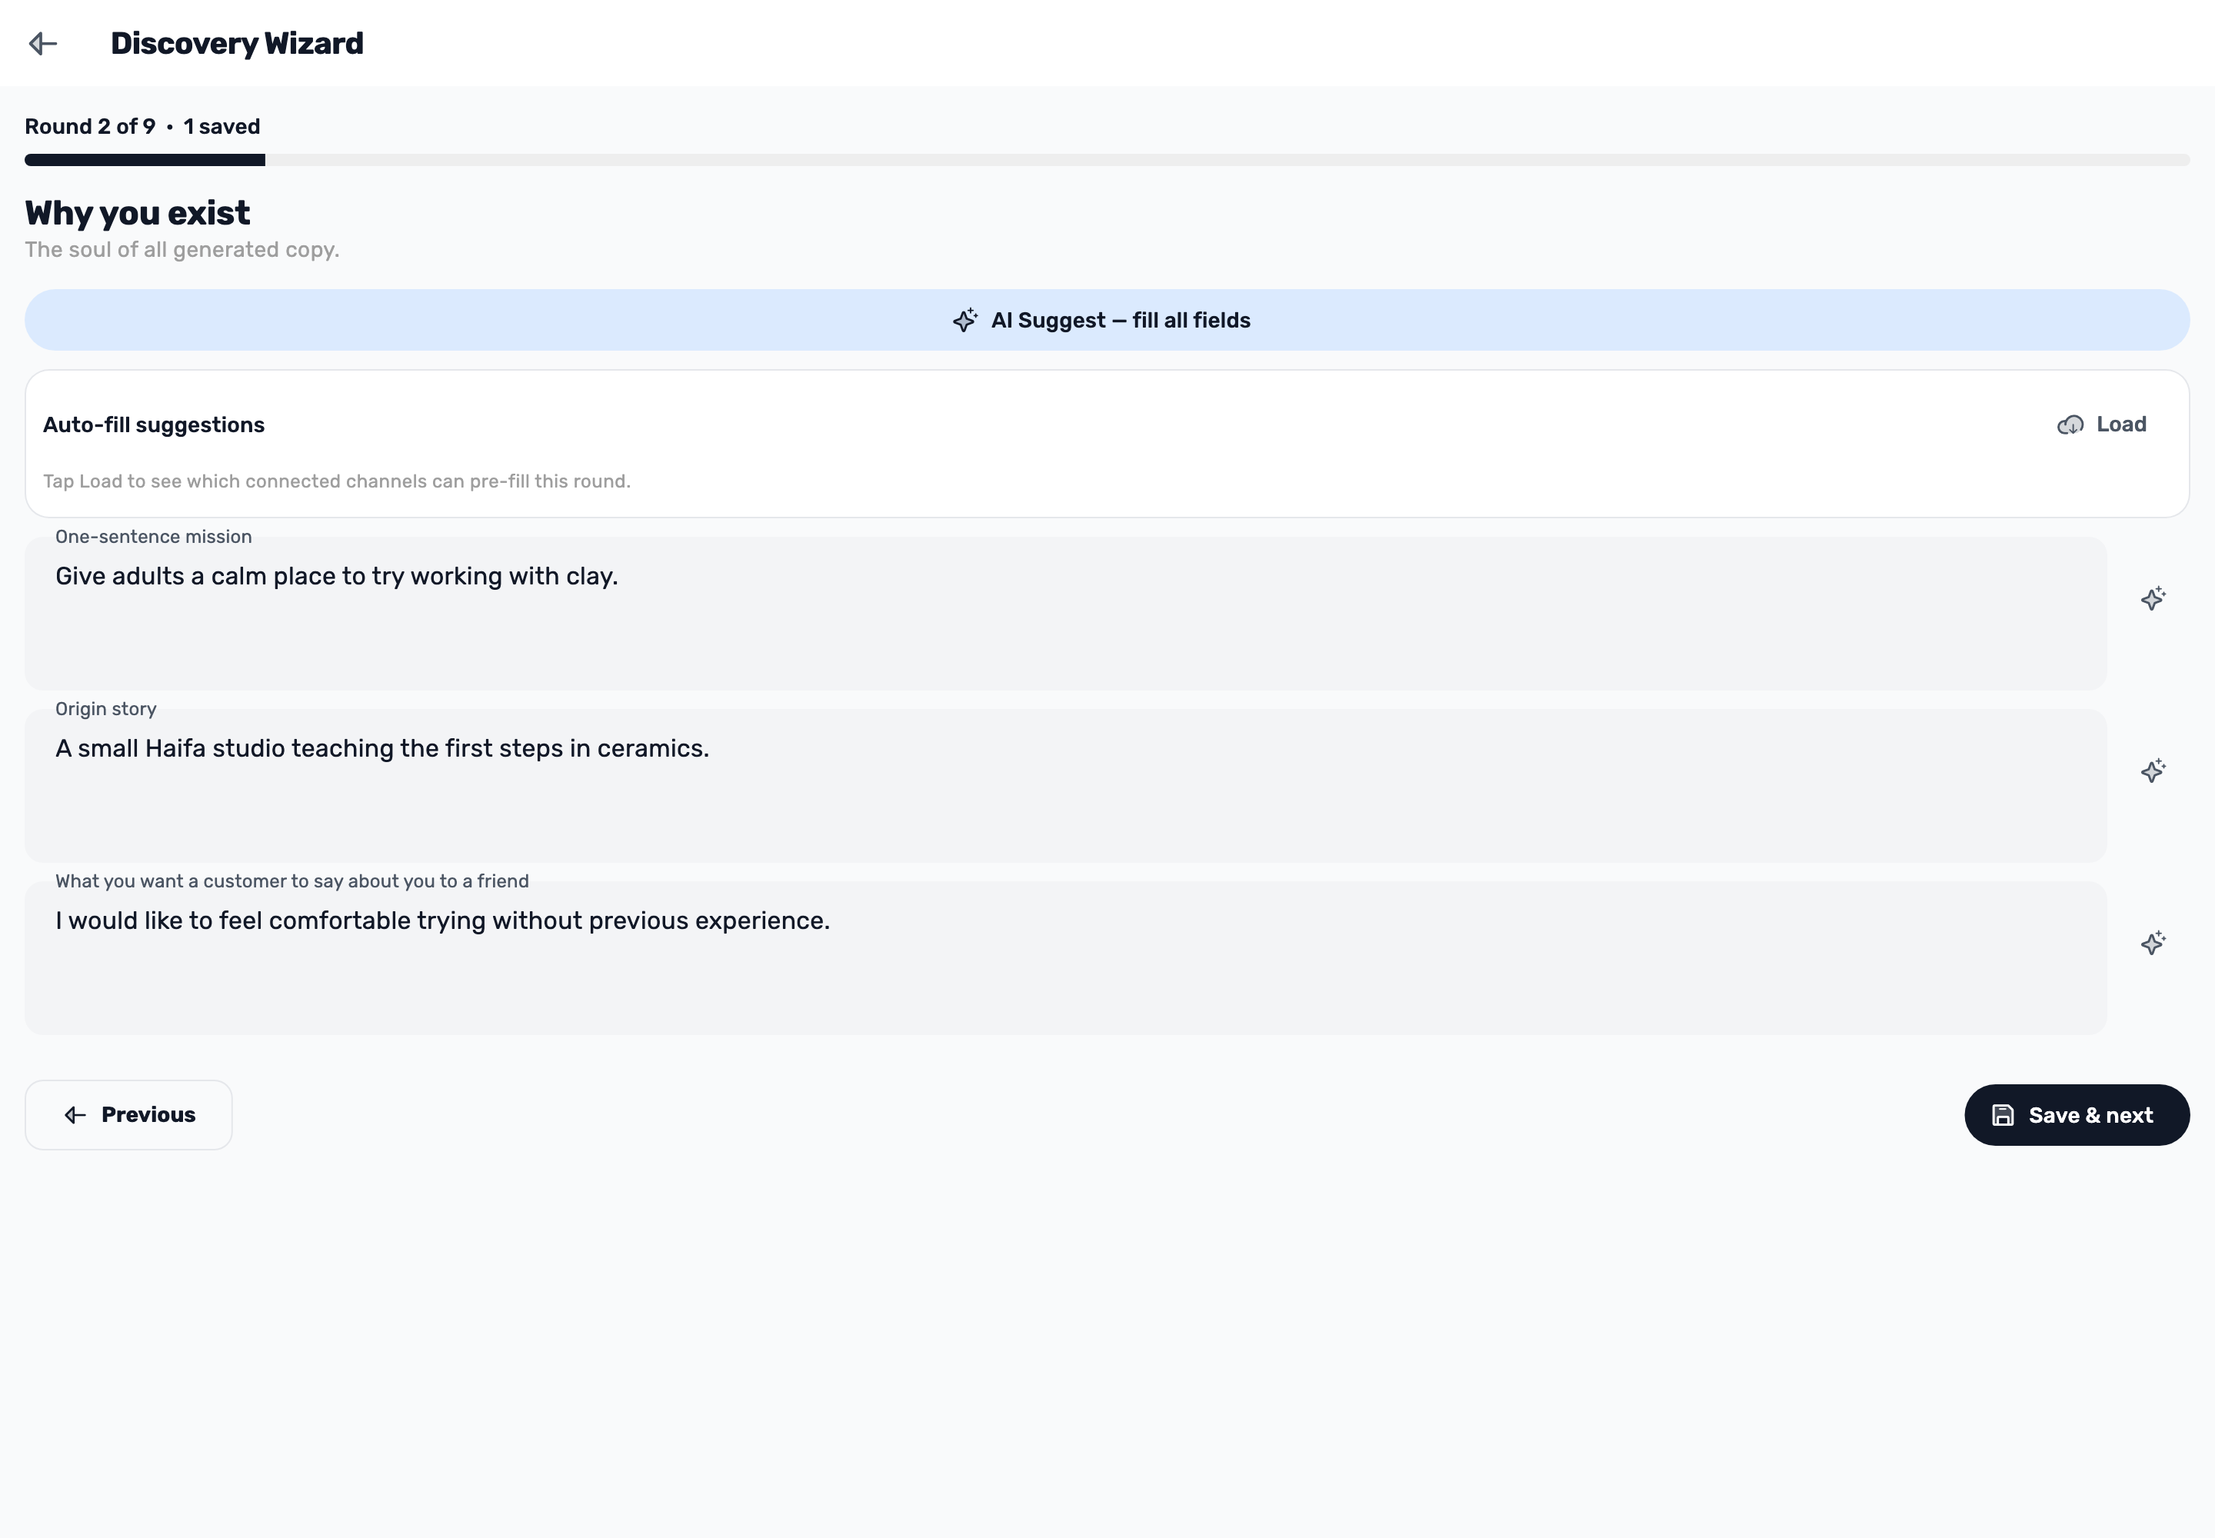The width and height of the screenshot is (2215, 1538).
Task: Click the cloud download icon beside Load
Action: (x=2070, y=425)
